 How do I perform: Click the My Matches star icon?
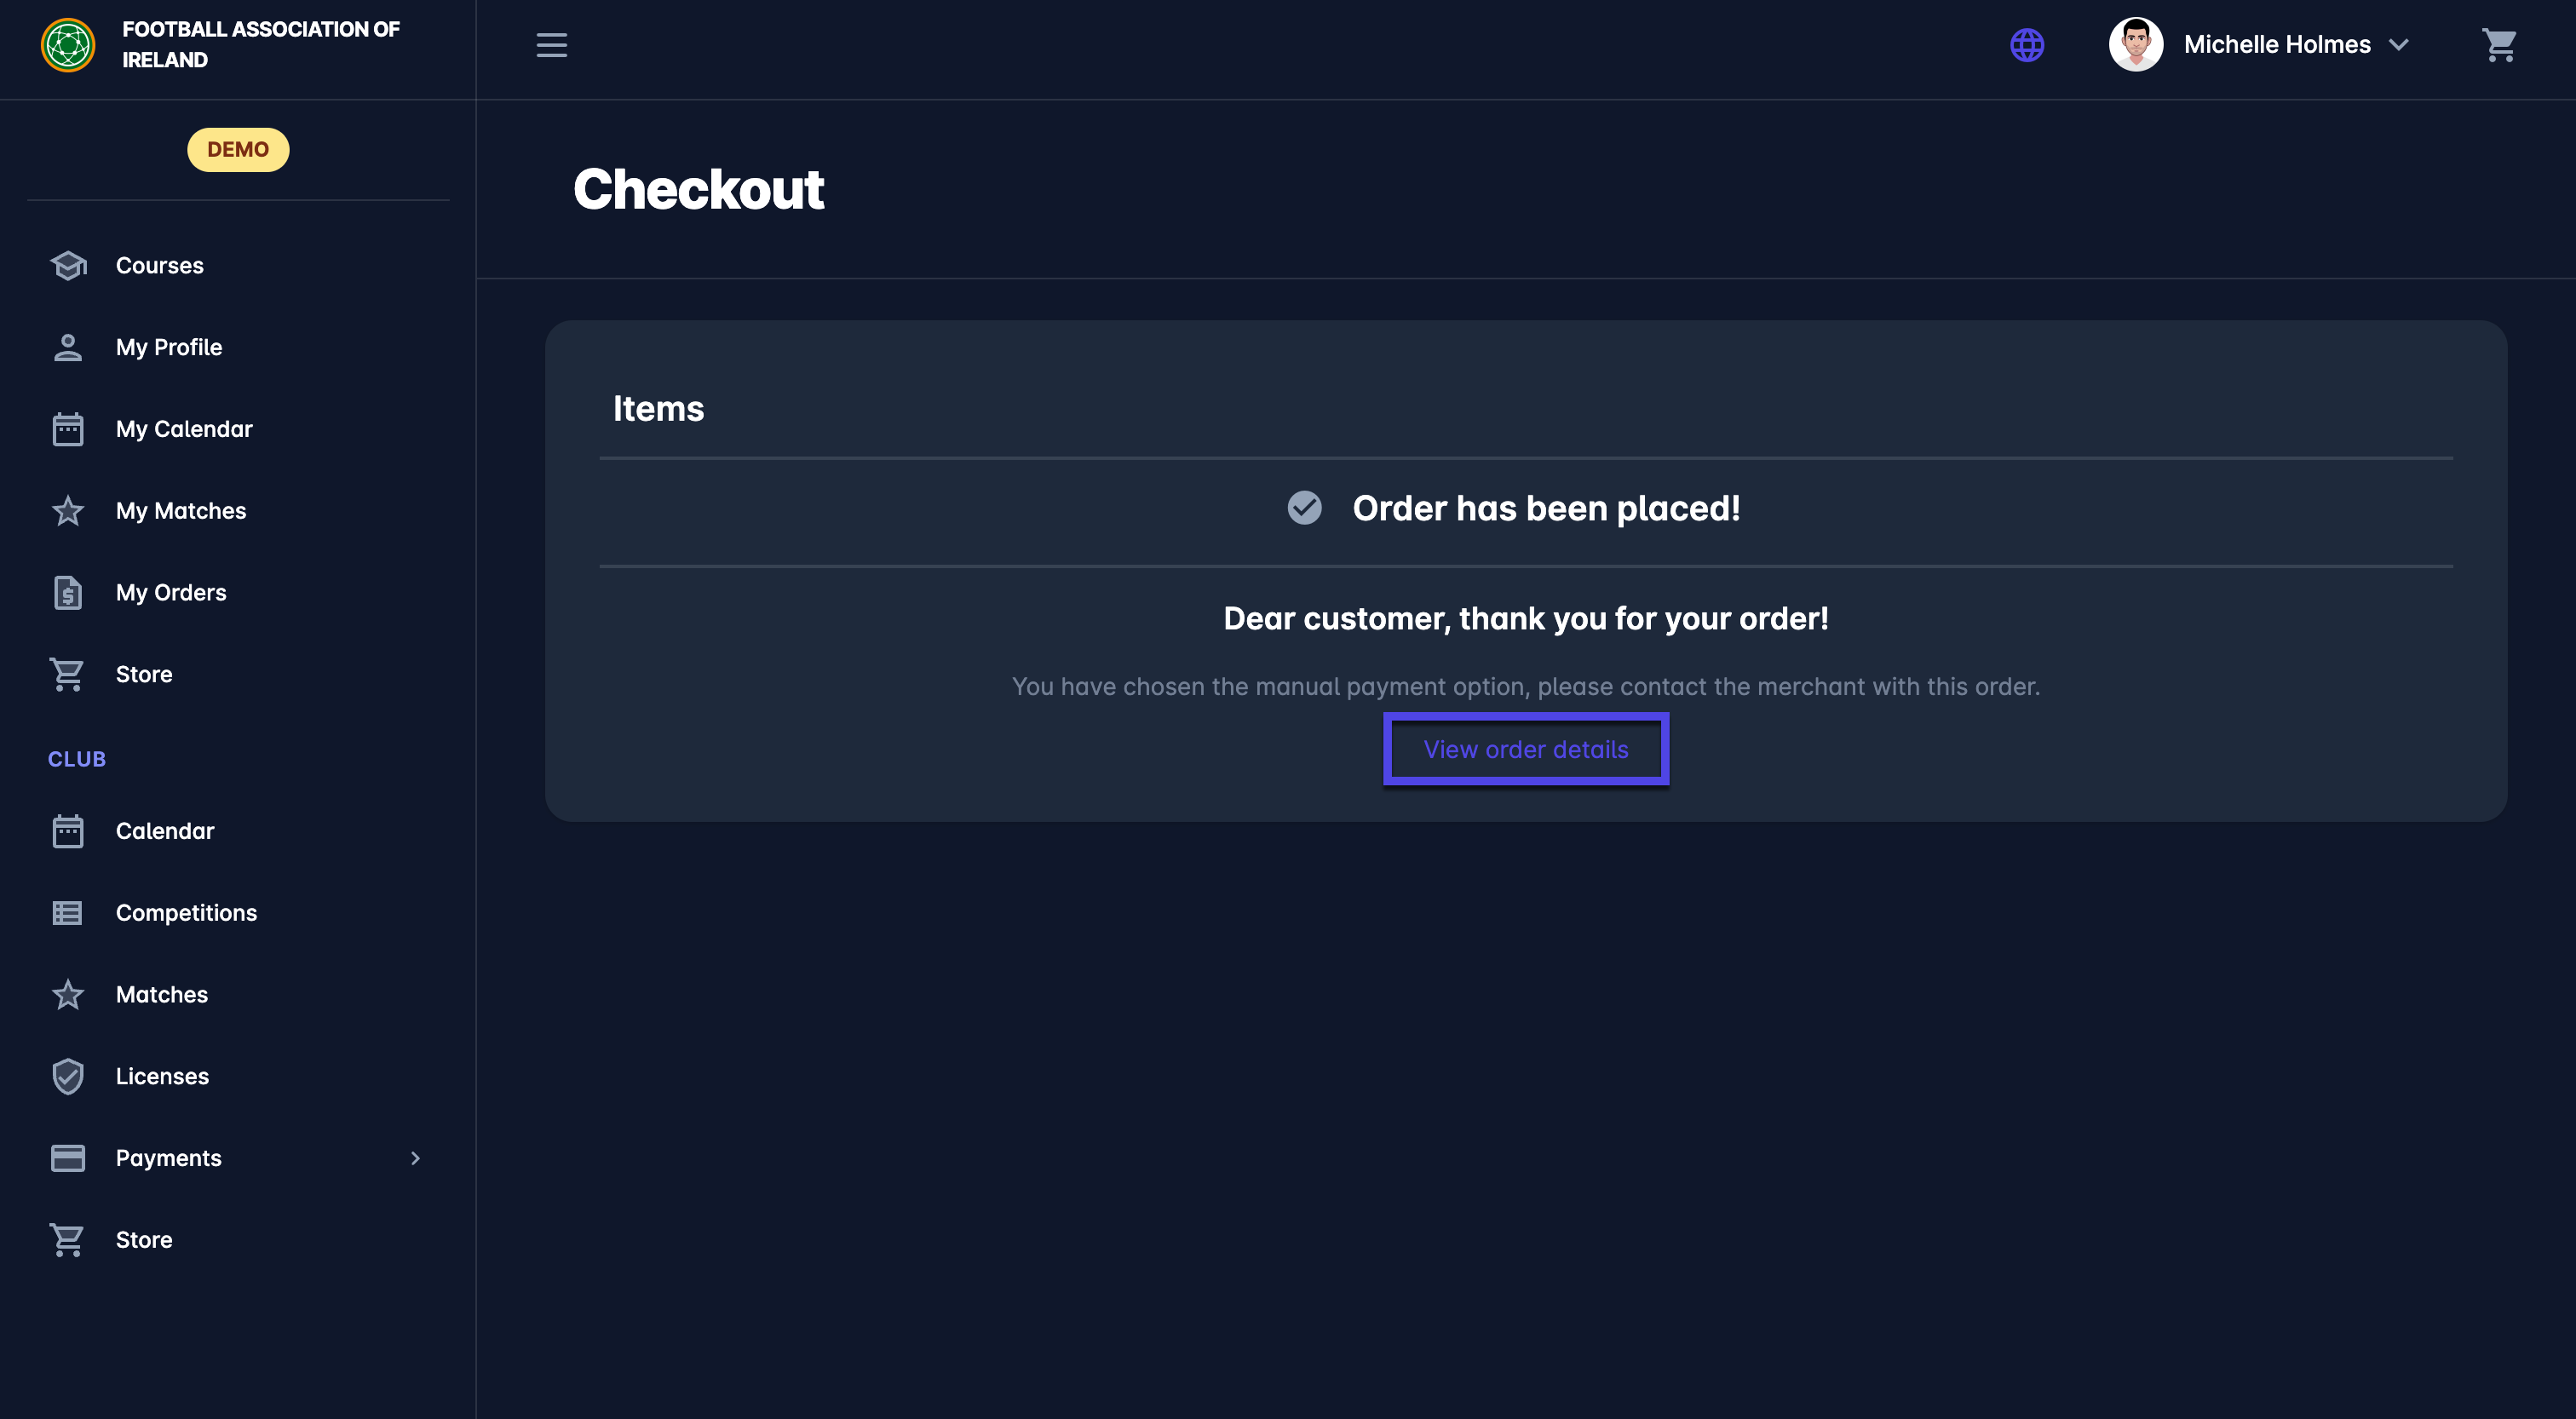[68, 511]
